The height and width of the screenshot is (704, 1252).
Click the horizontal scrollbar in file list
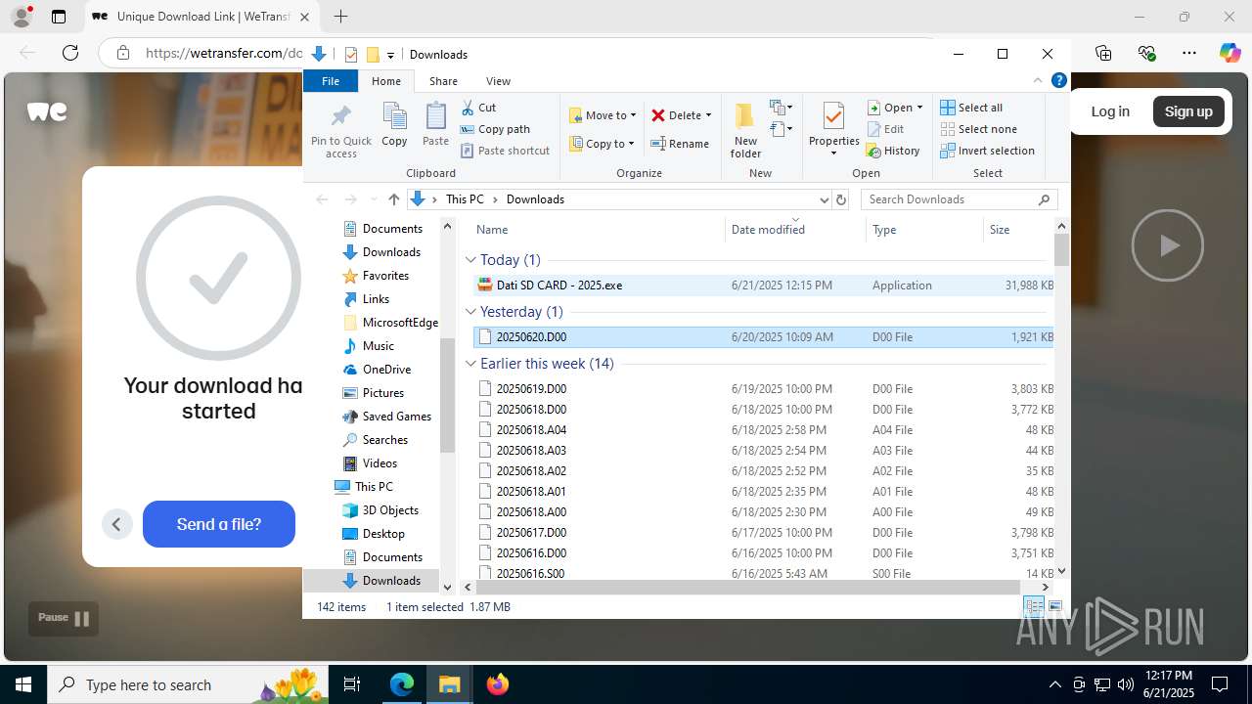(x=748, y=587)
